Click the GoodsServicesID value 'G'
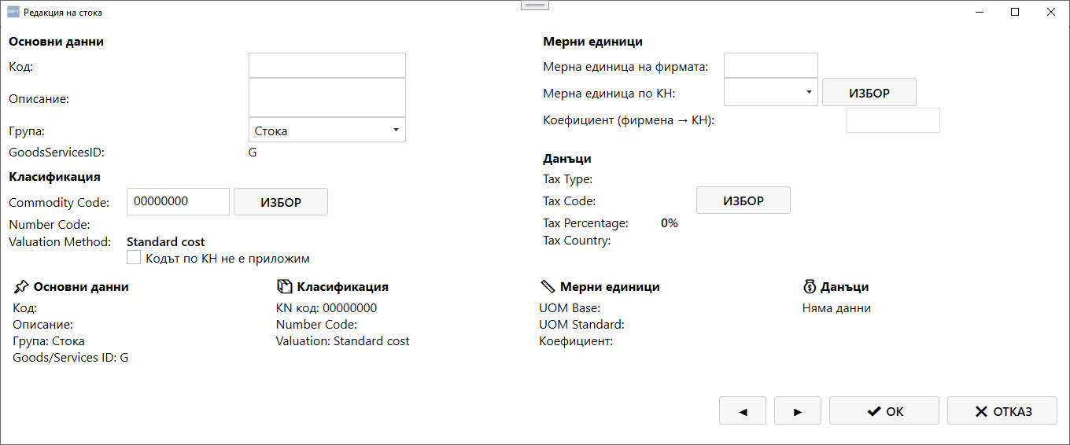 point(253,153)
